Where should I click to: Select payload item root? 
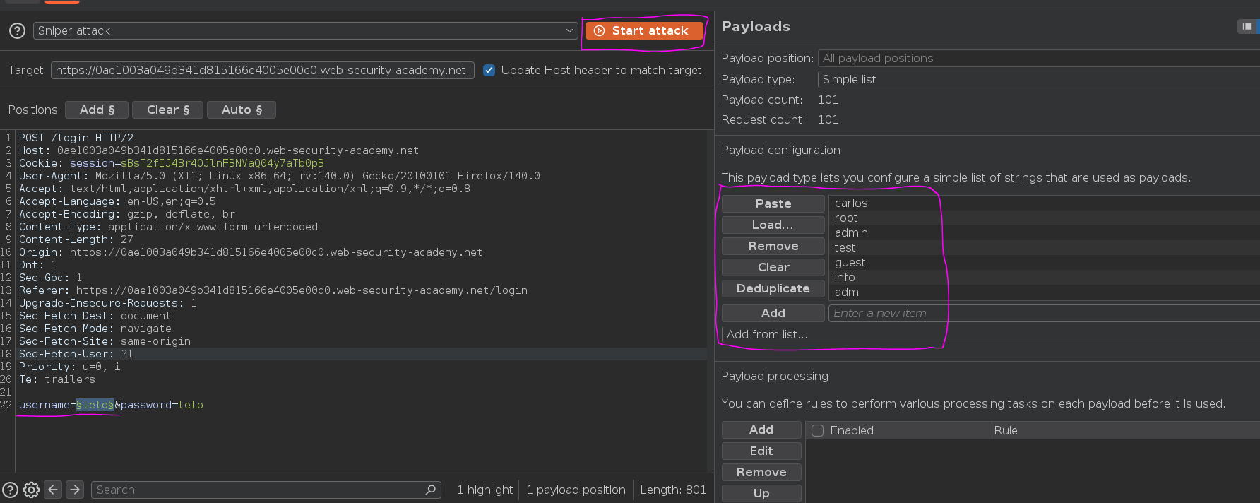tap(1044, 218)
